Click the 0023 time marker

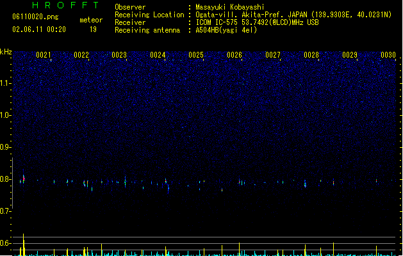click(119, 55)
